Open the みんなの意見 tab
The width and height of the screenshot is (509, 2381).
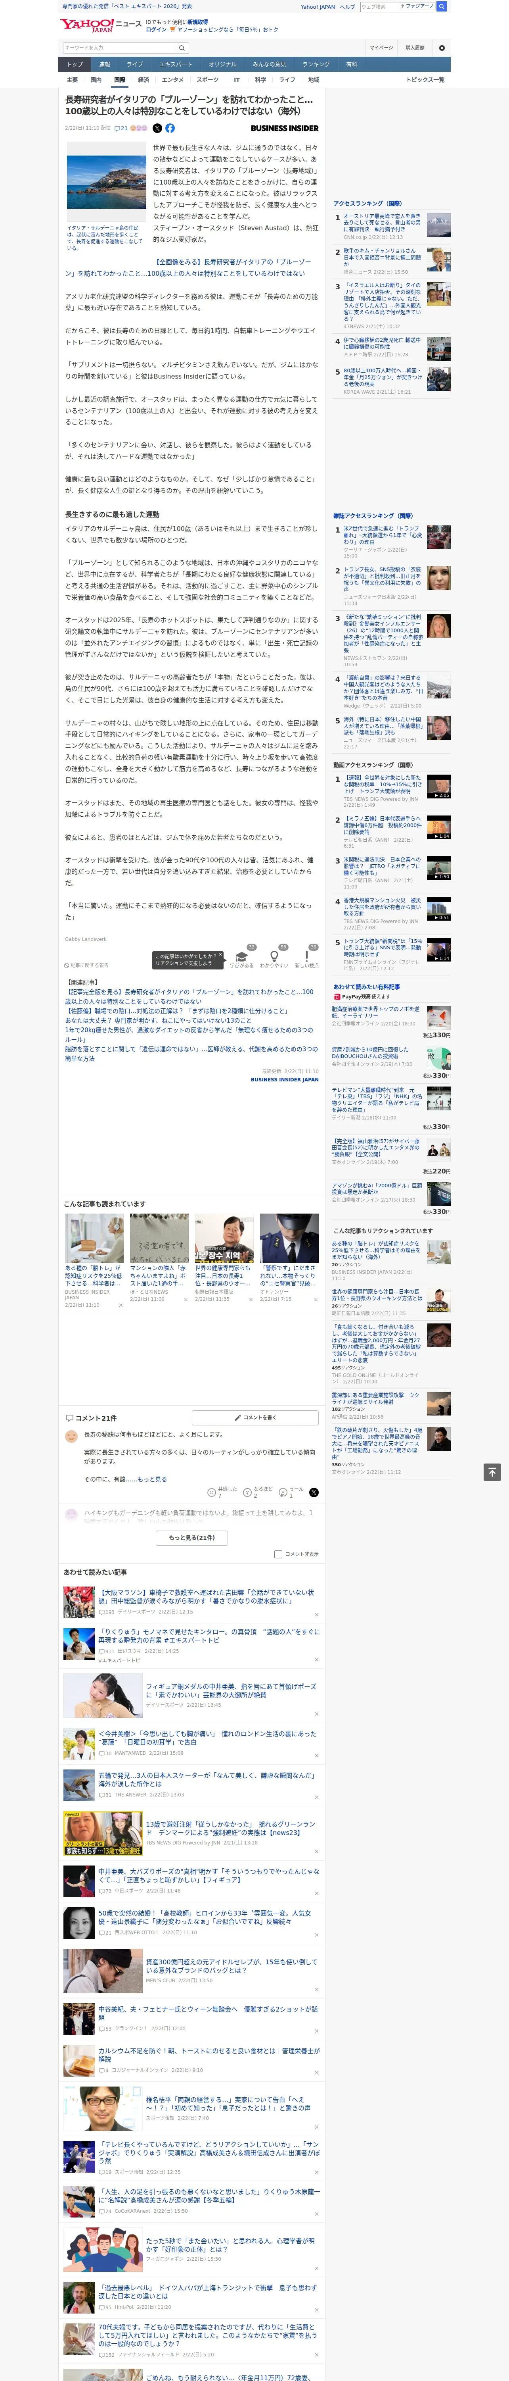[x=269, y=65]
